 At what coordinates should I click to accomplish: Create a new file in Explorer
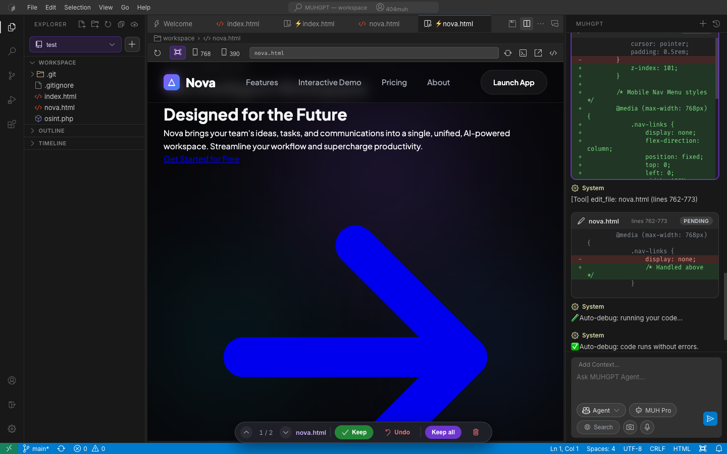pos(82,24)
